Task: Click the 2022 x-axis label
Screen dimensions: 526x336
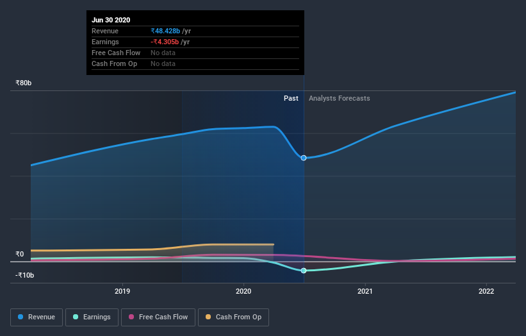Action: click(486, 291)
